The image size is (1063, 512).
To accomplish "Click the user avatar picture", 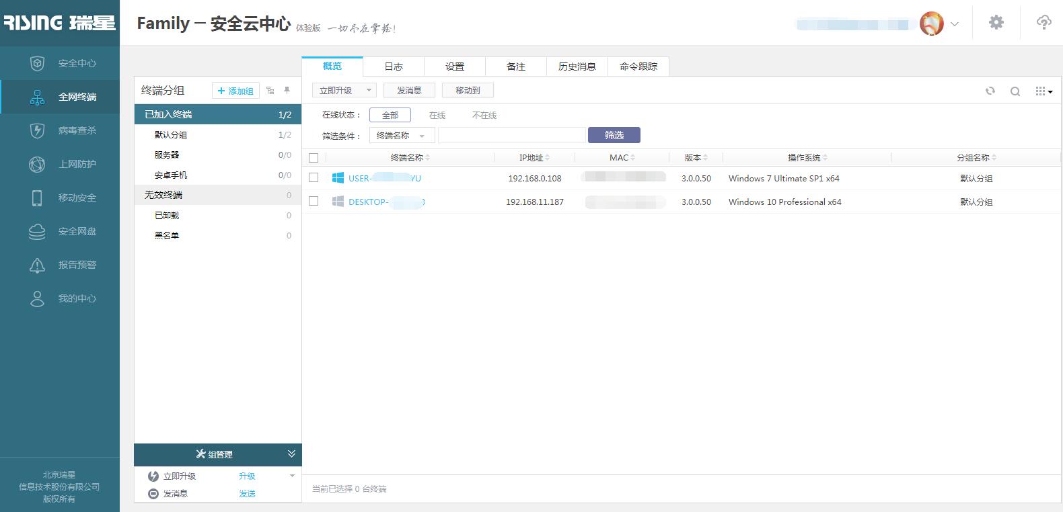I will point(932,24).
